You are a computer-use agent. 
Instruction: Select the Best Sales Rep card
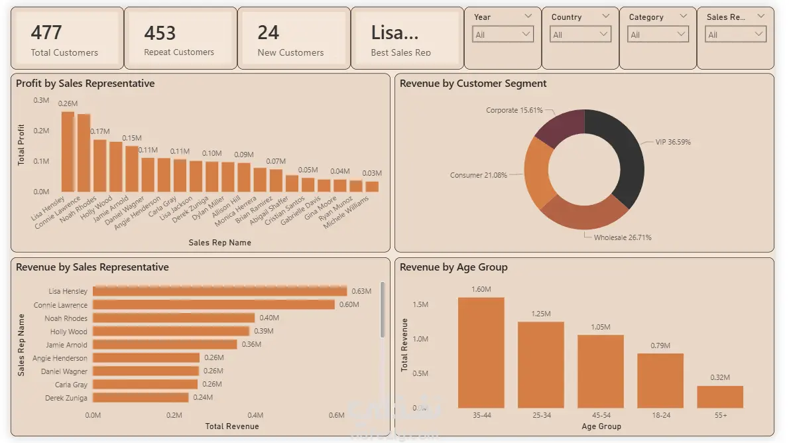tap(407, 38)
